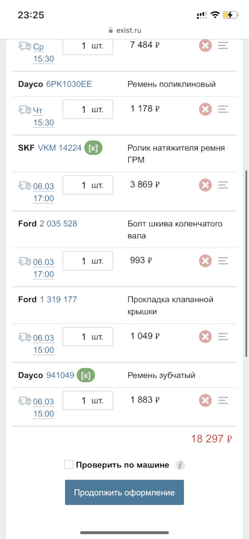Edit quantity field for Dayco 6PK1030EE
Screen dimensions: 249x539
[x=88, y=109]
